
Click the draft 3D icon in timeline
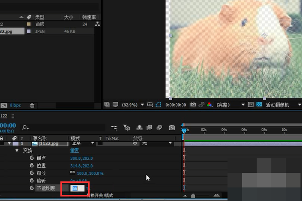click(x=126, y=127)
